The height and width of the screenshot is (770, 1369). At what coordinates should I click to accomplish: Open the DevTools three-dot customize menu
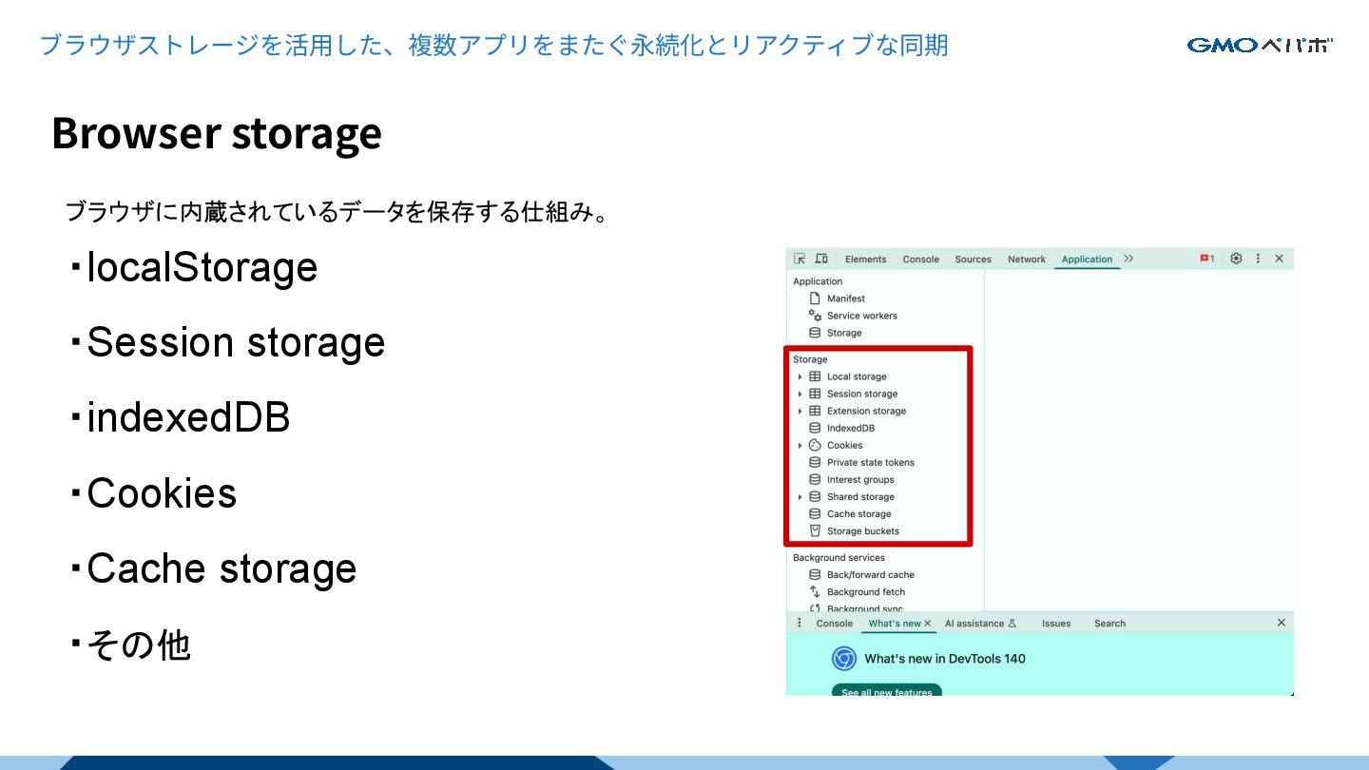click(x=1258, y=259)
